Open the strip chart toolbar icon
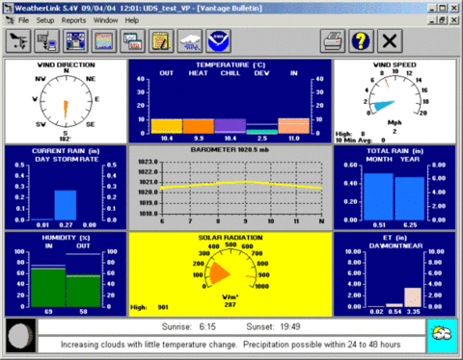The image size is (463, 360). click(x=104, y=40)
